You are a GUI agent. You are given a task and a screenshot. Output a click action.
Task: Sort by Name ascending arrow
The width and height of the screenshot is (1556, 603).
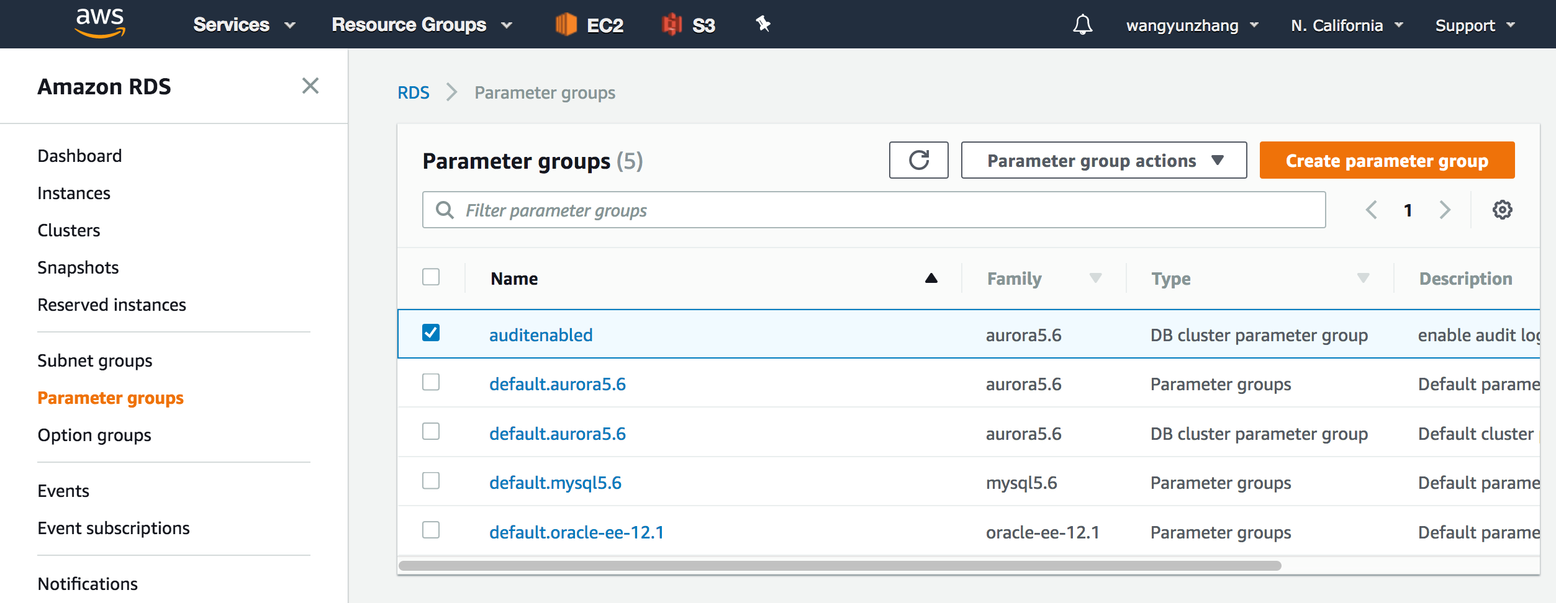click(931, 278)
